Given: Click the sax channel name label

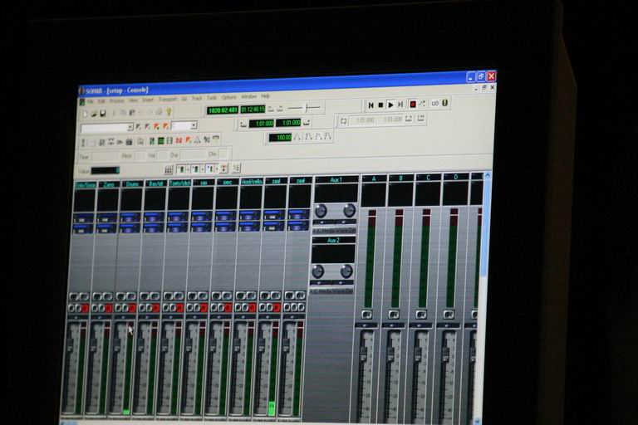Looking at the screenshot, I should [x=203, y=183].
